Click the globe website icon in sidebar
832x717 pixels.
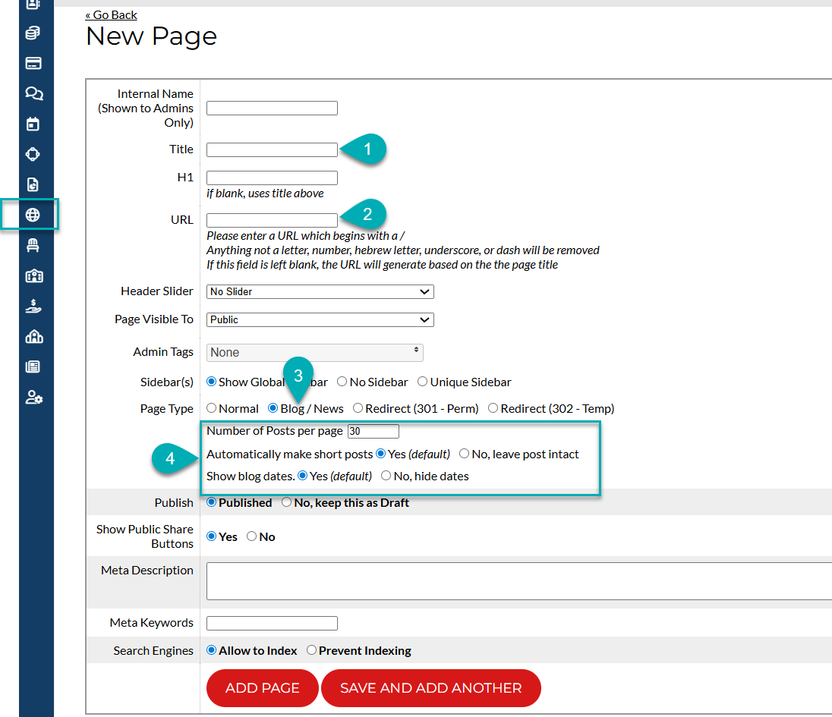coord(33,215)
